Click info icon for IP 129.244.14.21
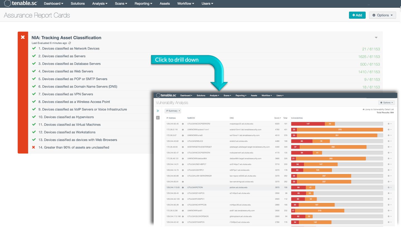 [x=183, y=164]
